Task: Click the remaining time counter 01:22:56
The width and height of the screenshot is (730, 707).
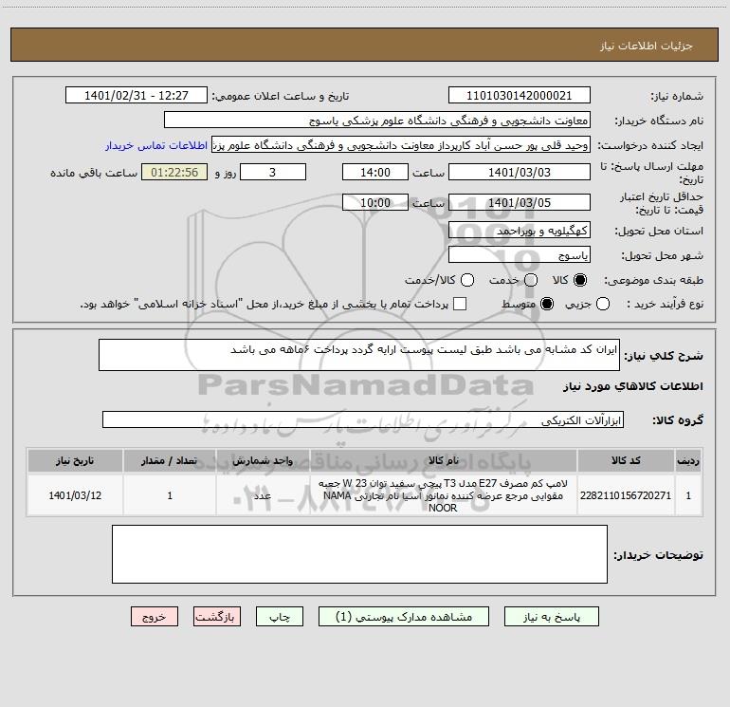Action: [174, 172]
